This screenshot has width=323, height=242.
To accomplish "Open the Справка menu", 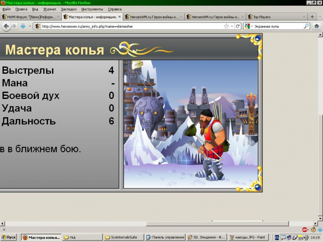I will [x=115, y=9].
